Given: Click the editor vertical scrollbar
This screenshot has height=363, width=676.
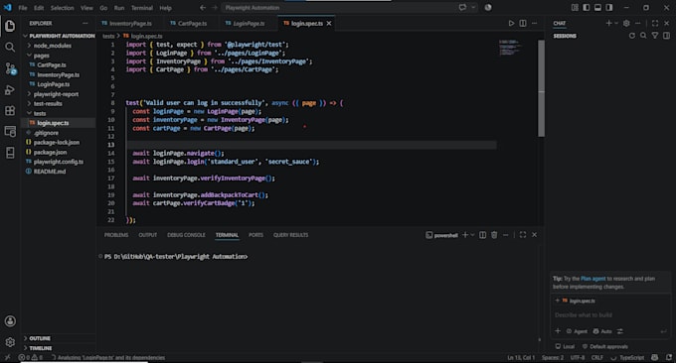Looking at the screenshot, I should (541, 88).
